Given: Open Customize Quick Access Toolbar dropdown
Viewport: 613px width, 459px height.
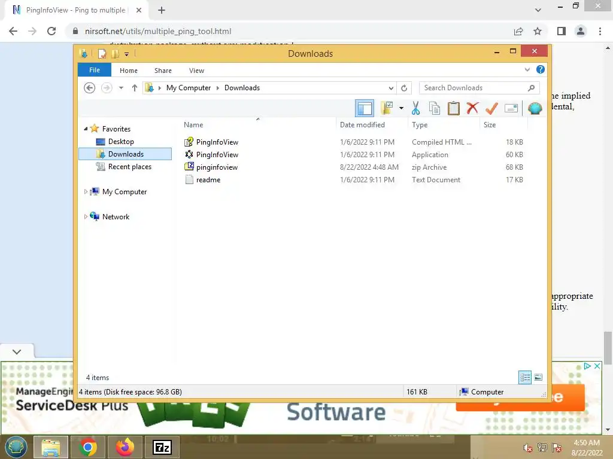Looking at the screenshot, I should pos(127,54).
